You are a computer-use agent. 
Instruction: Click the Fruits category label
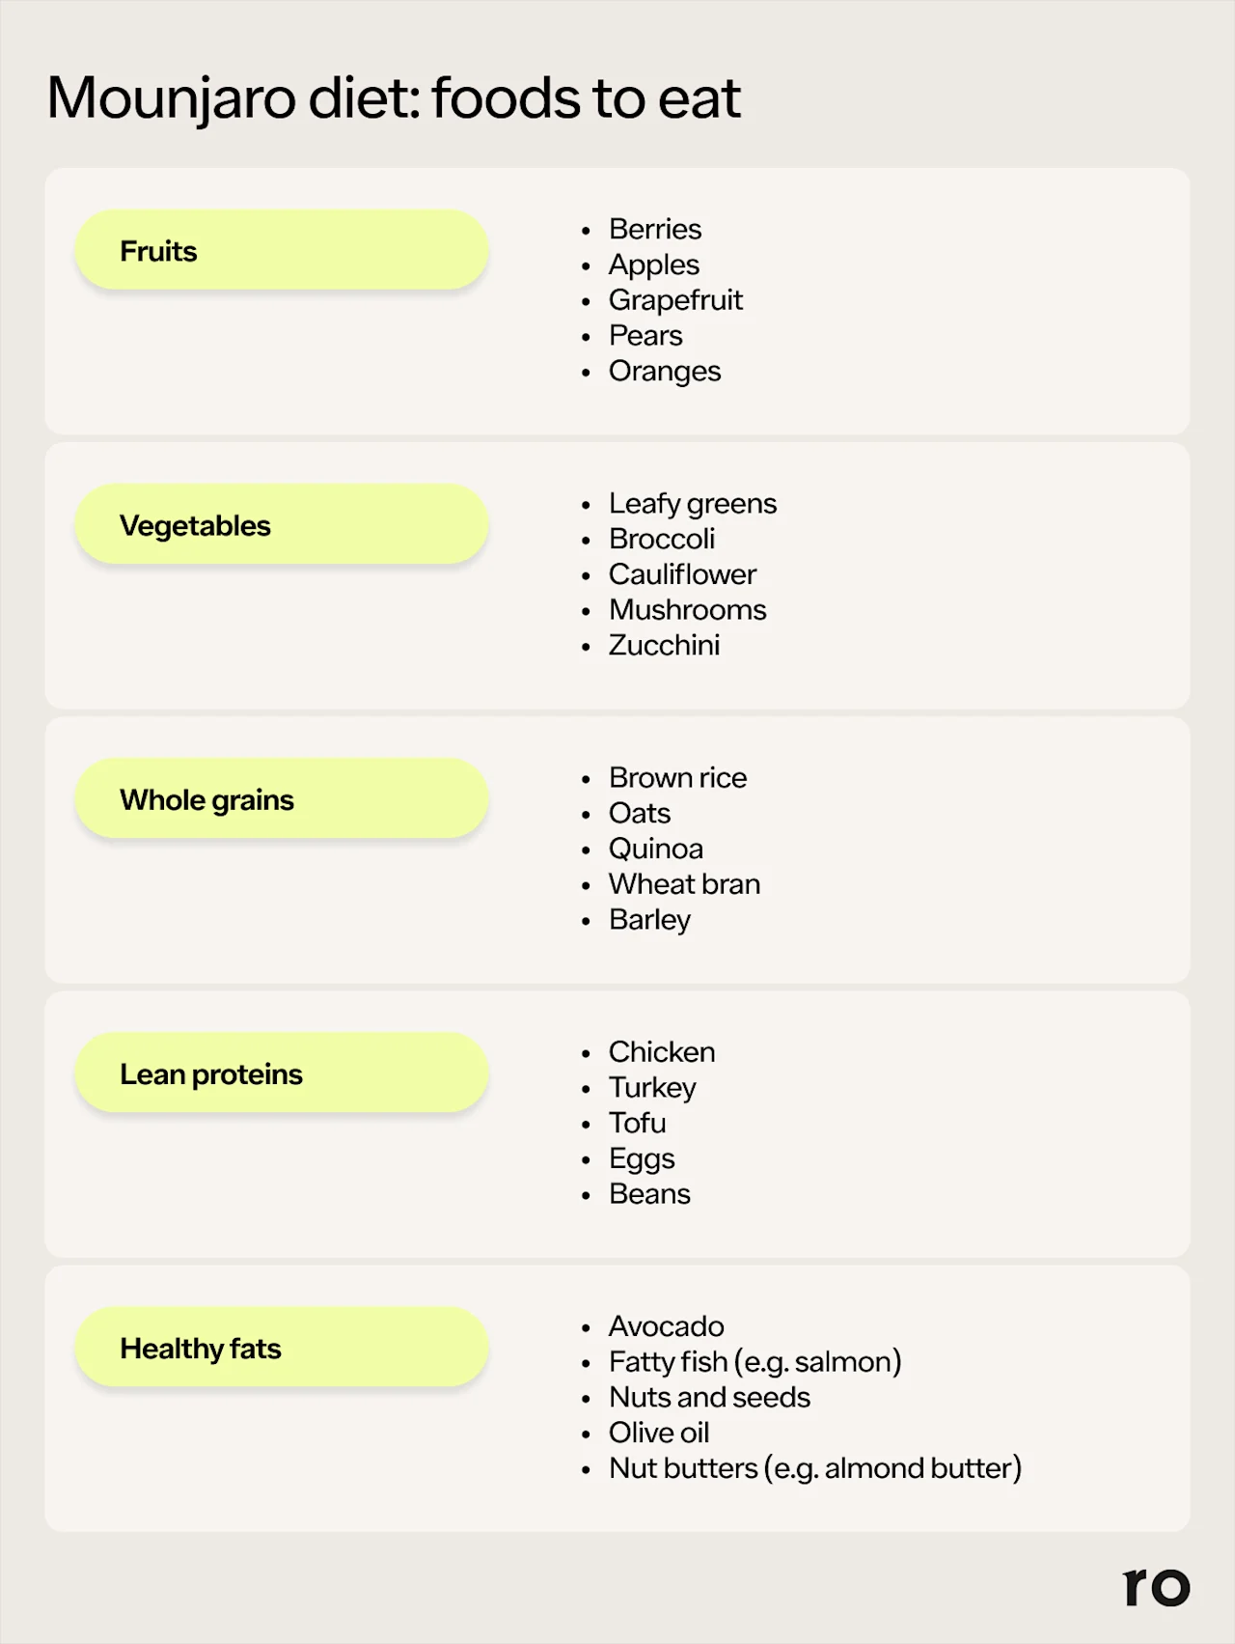(x=158, y=251)
